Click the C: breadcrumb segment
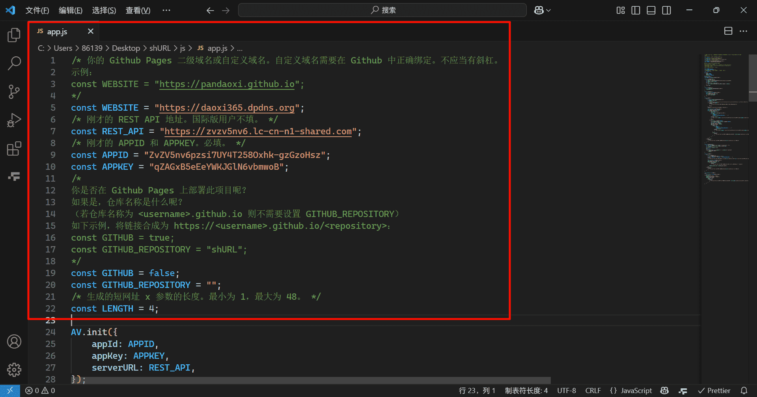The height and width of the screenshot is (397, 757). click(41, 48)
